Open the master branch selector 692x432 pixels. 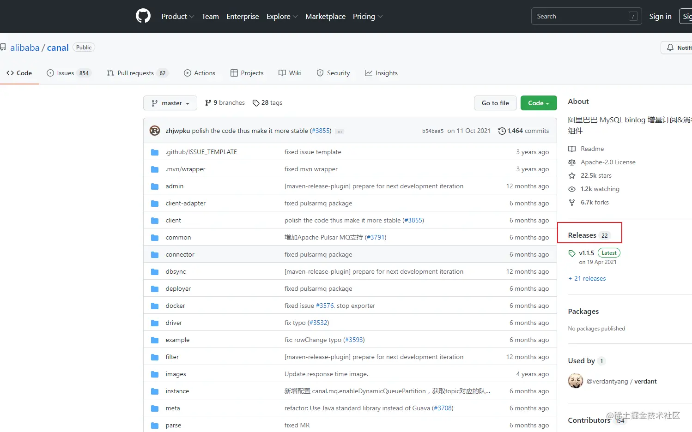click(170, 103)
